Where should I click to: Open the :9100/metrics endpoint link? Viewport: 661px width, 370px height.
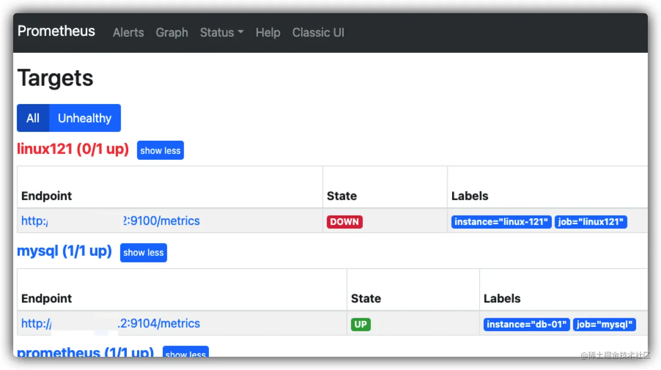(x=111, y=221)
